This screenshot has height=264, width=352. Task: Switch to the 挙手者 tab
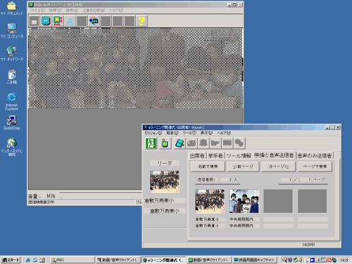pos(216,156)
